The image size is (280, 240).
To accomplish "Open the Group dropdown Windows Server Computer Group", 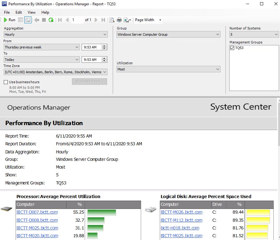I will (168, 34).
